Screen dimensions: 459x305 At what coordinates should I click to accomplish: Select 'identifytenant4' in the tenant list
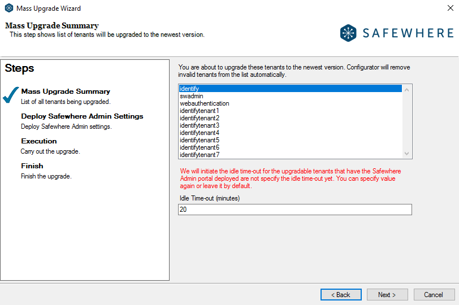click(291, 133)
